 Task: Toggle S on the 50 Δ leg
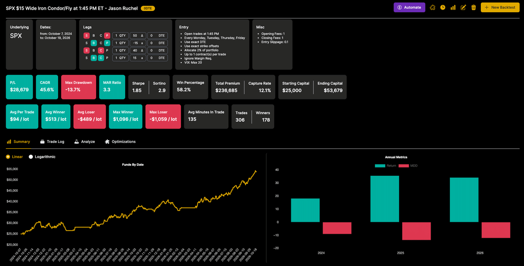tap(86, 36)
